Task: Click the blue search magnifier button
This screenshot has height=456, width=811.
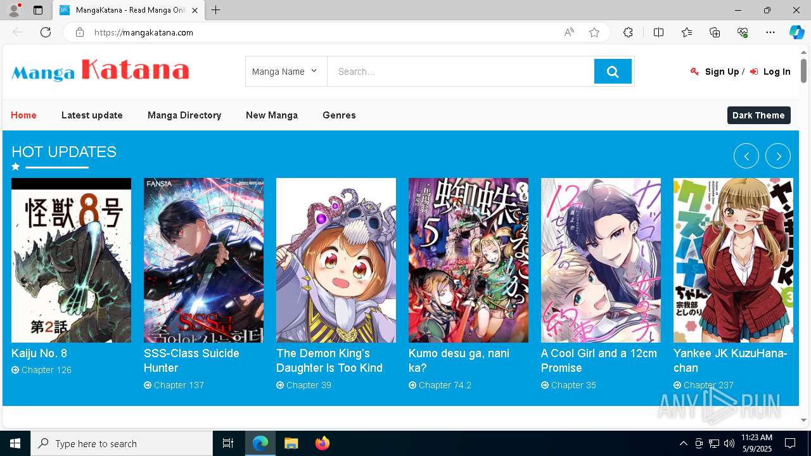Action: tap(613, 72)
